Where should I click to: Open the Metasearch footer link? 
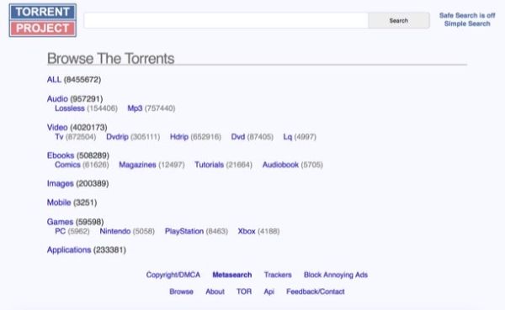pyautogui.click(x=232, y=275)
